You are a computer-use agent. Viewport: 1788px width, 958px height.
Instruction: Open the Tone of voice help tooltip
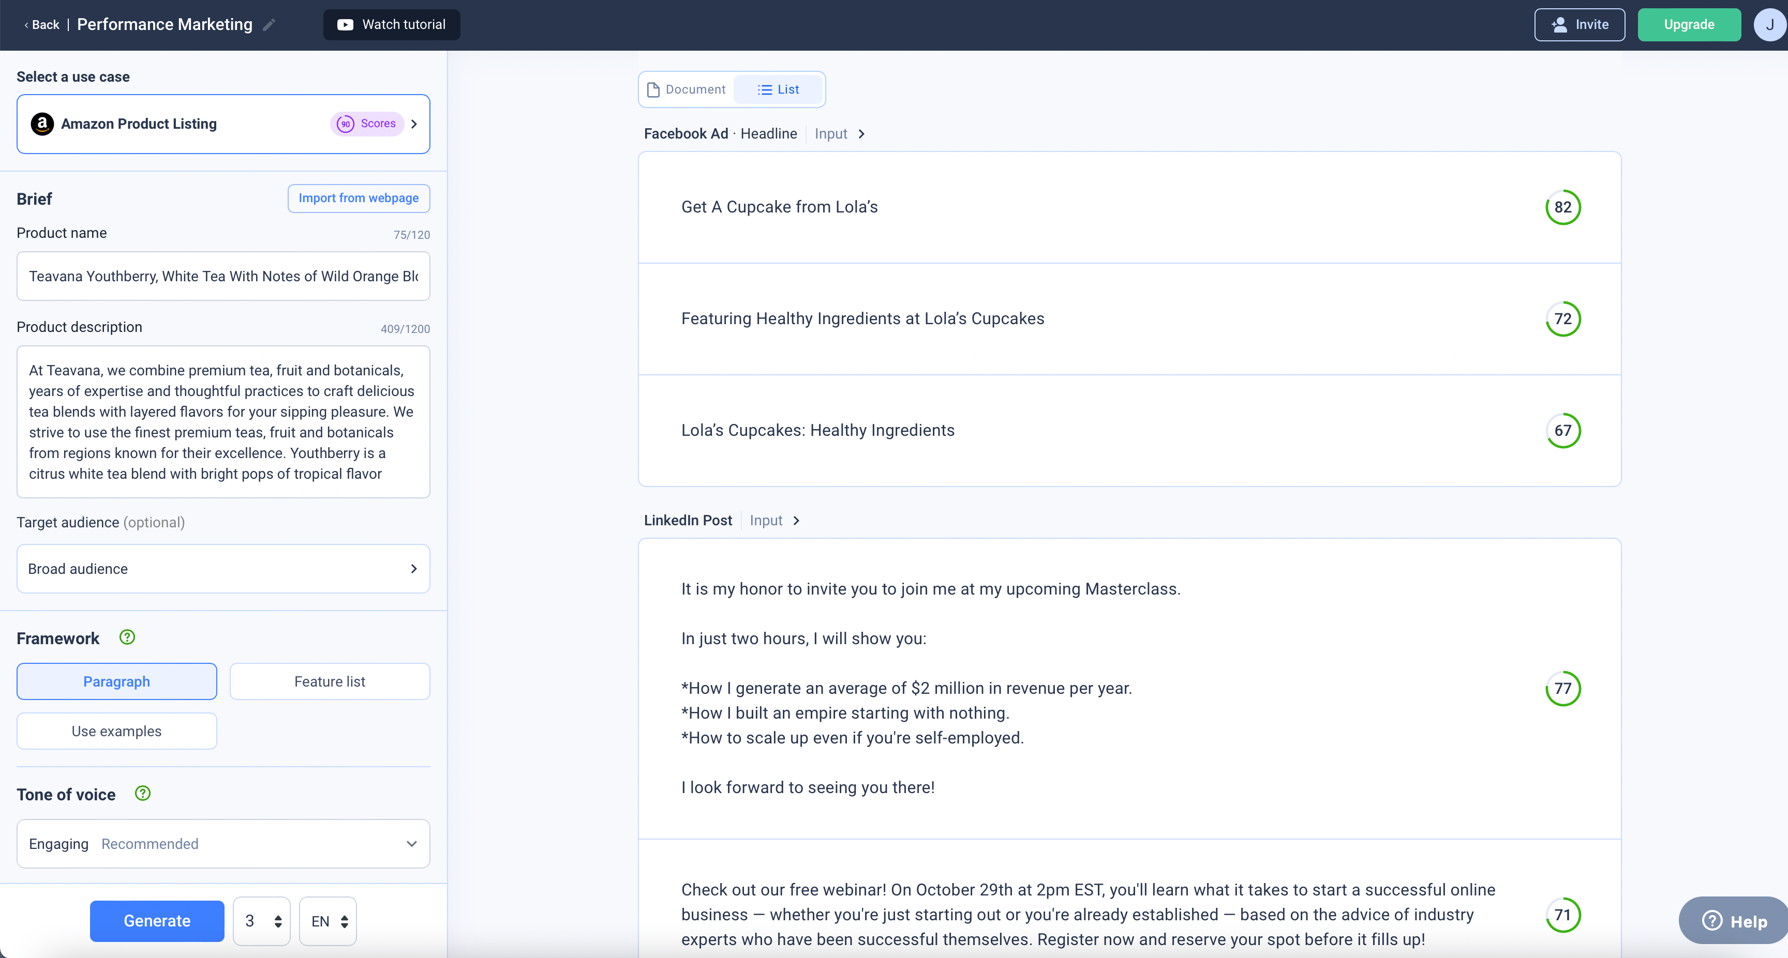[142, 793]
